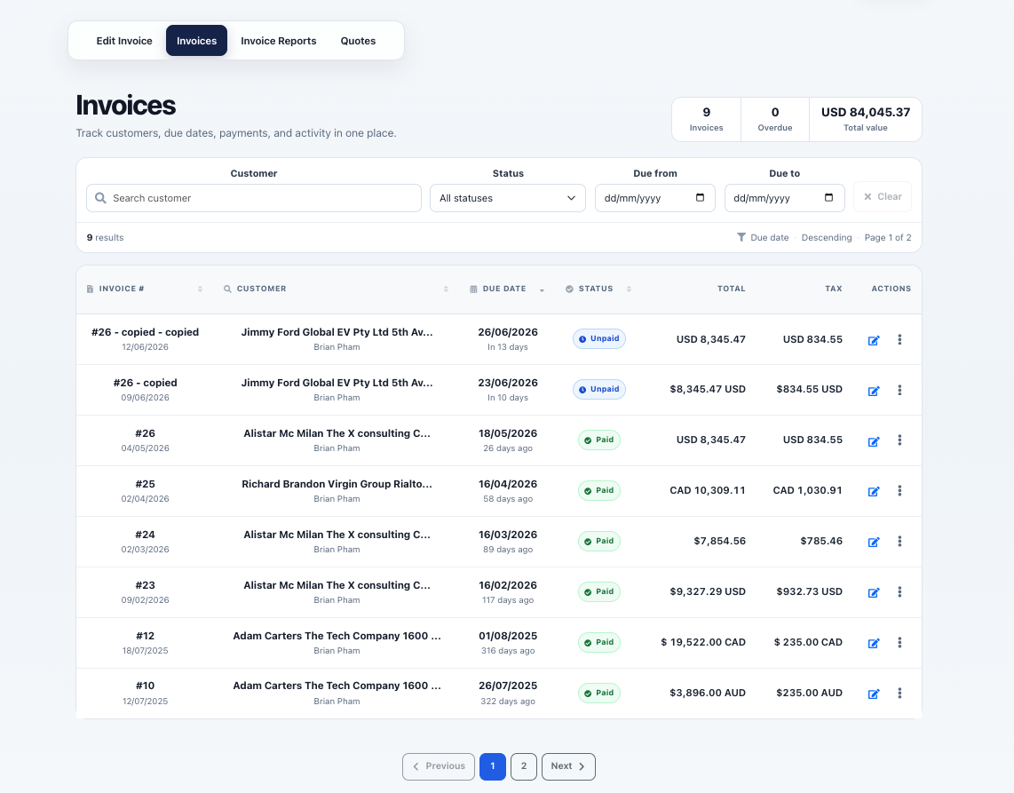
Task: Open more actions for invoice #25
Action: coord(899,491)
